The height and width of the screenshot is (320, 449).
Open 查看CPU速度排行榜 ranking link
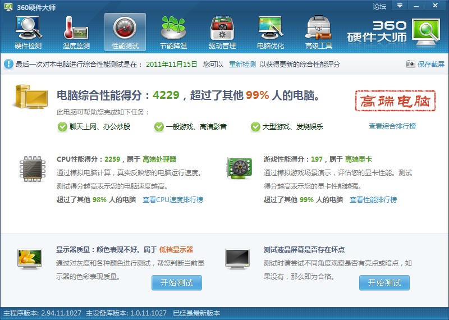173,200
